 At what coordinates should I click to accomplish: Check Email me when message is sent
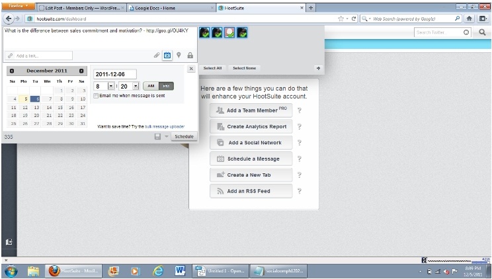tap(96, 96)
